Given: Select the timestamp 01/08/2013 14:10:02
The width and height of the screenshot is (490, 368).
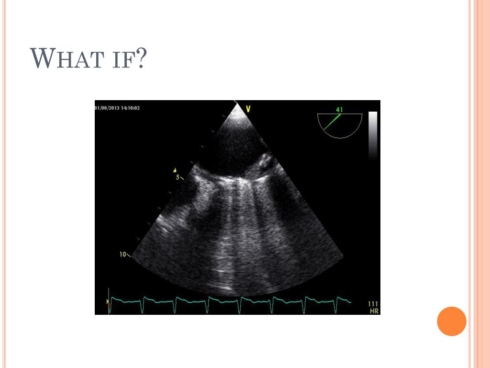Looking at the screenshot, I should pyautogui.click(x=117, y=108).
